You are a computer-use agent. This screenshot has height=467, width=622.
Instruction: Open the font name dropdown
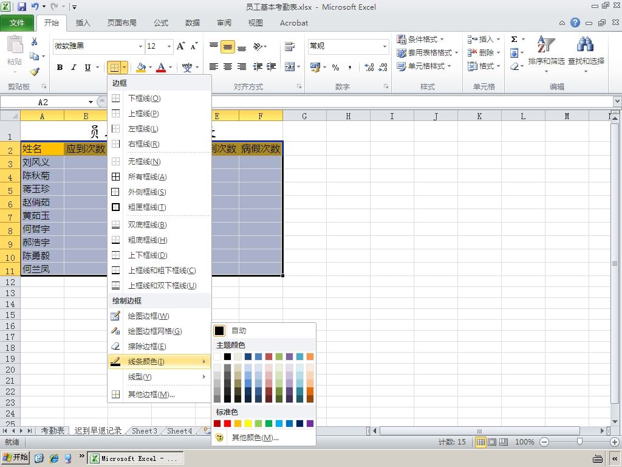pyautogui.click(x=140, y=46)
